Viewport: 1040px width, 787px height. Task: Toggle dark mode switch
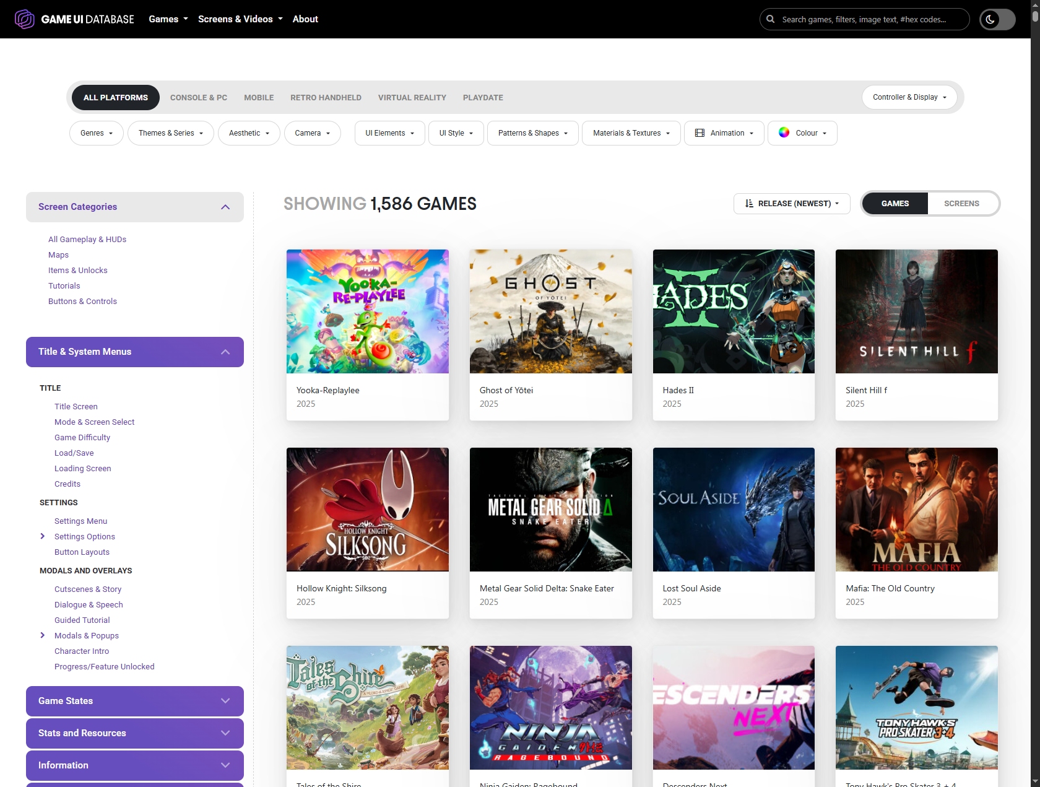(x=997, y=19)
